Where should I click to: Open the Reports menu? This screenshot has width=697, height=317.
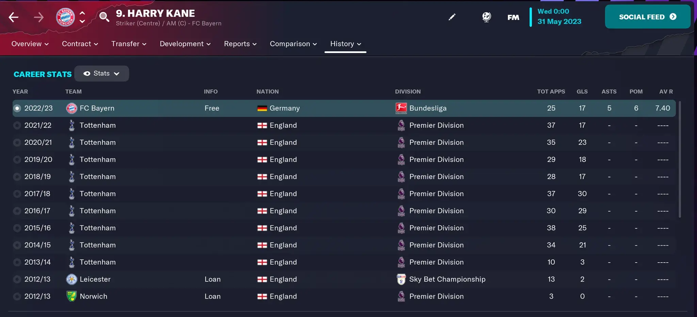[x=240, y=44]
